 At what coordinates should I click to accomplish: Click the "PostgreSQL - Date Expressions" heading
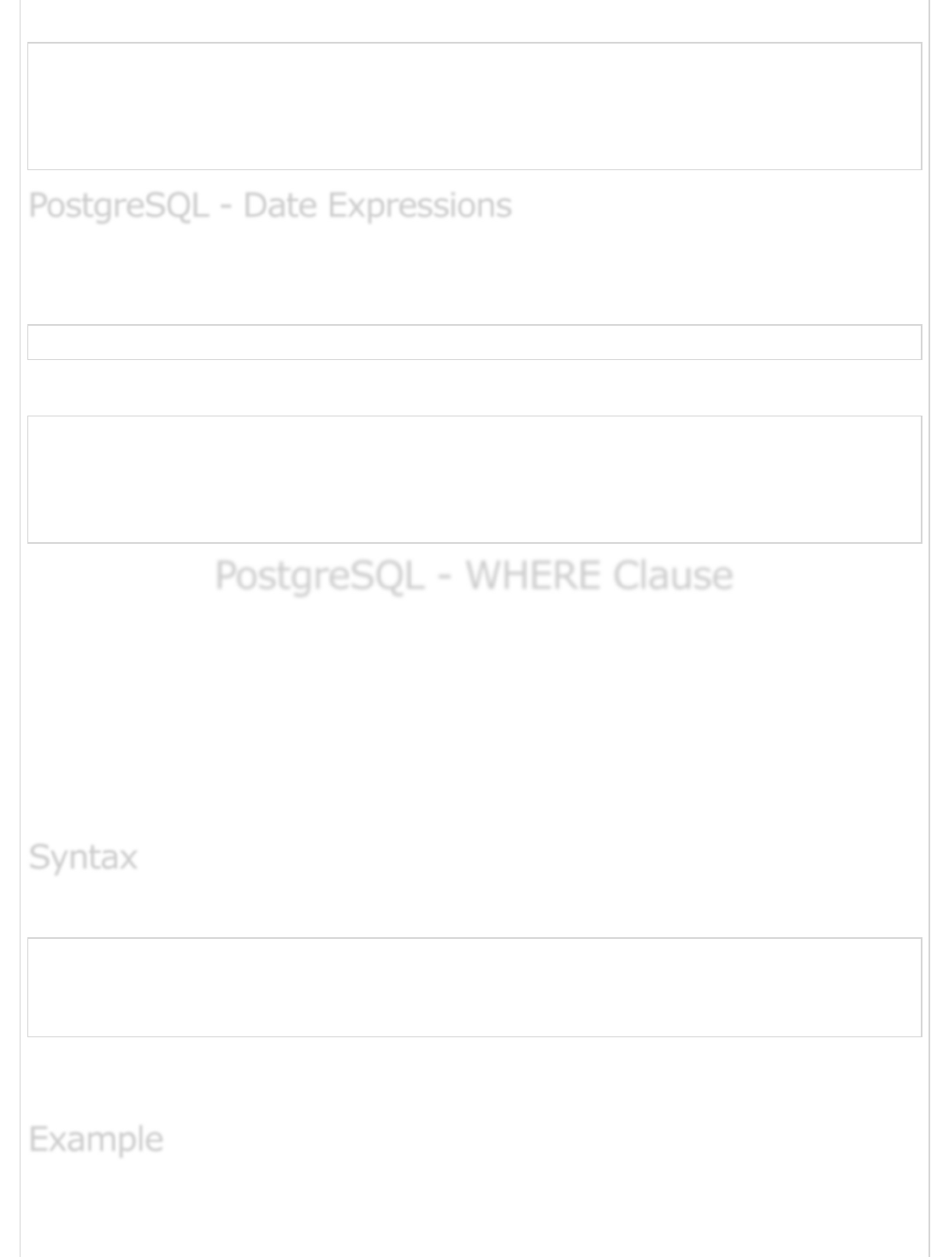[x=270, y=206]
